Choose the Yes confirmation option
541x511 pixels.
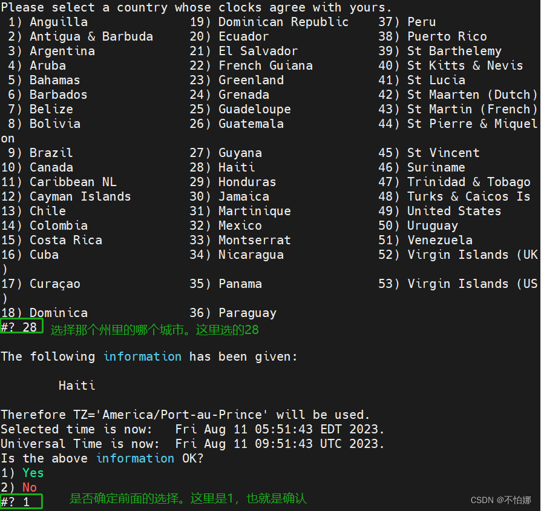[x=33, y=472]
